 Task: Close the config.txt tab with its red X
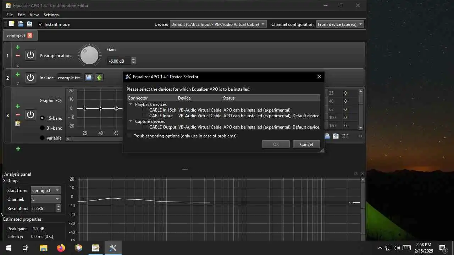[x=30, y=35]
